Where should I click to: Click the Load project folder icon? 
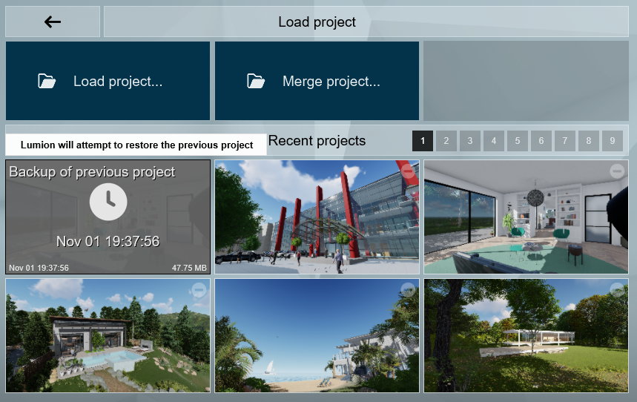[x=47, y=82]
